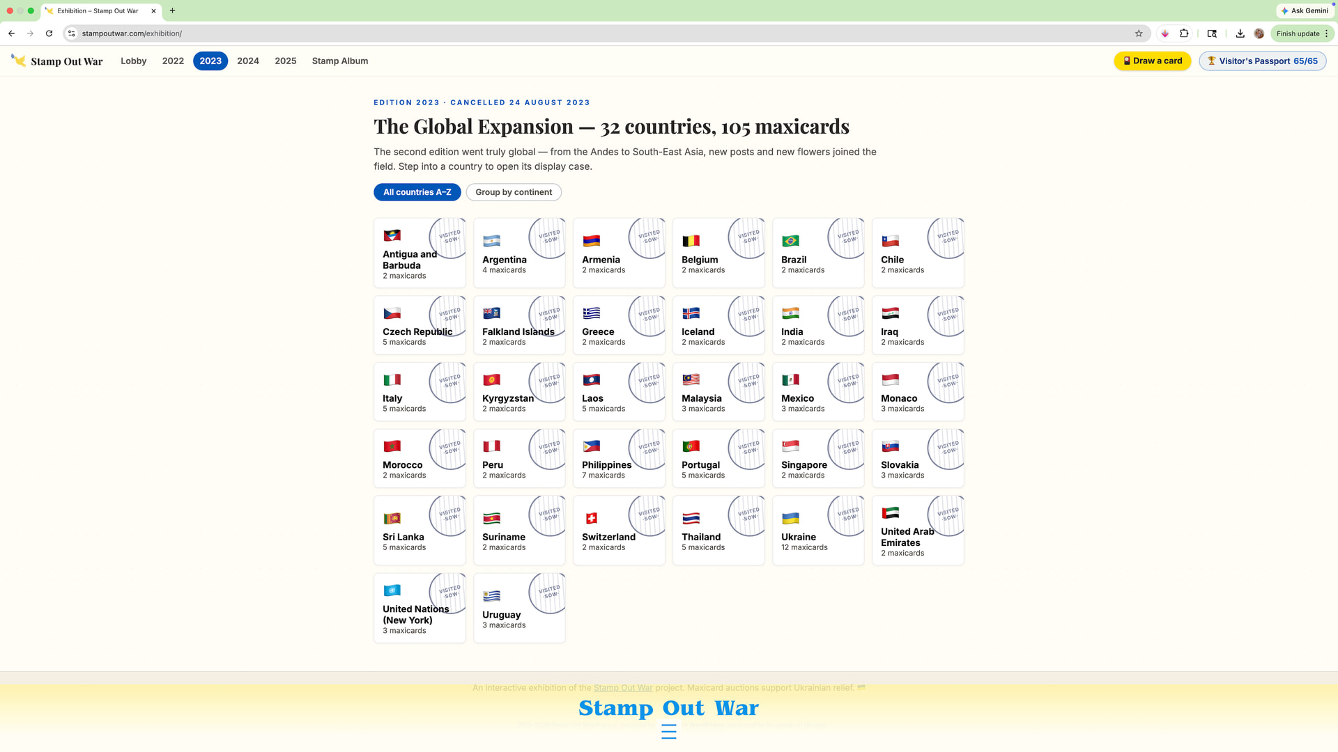This screenshot has width=1338, height=752.
Task: Follow the Stamp Out War footer link
Action: 623,688
